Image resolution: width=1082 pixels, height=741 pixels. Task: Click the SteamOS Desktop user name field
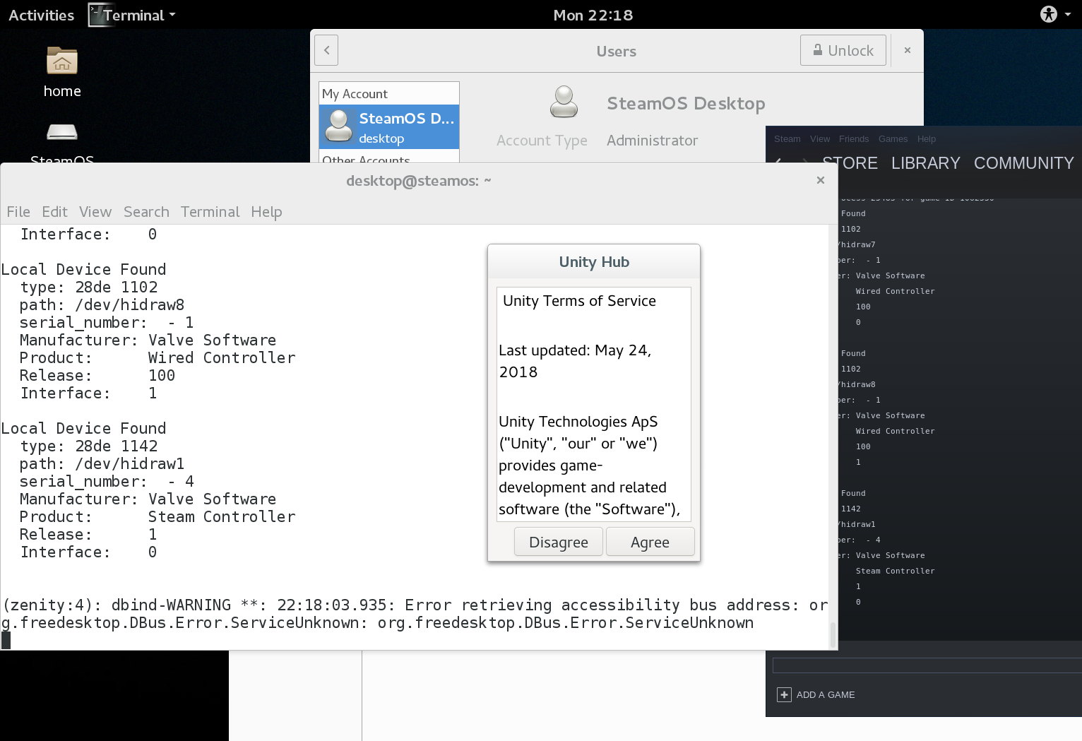(686, 103)
